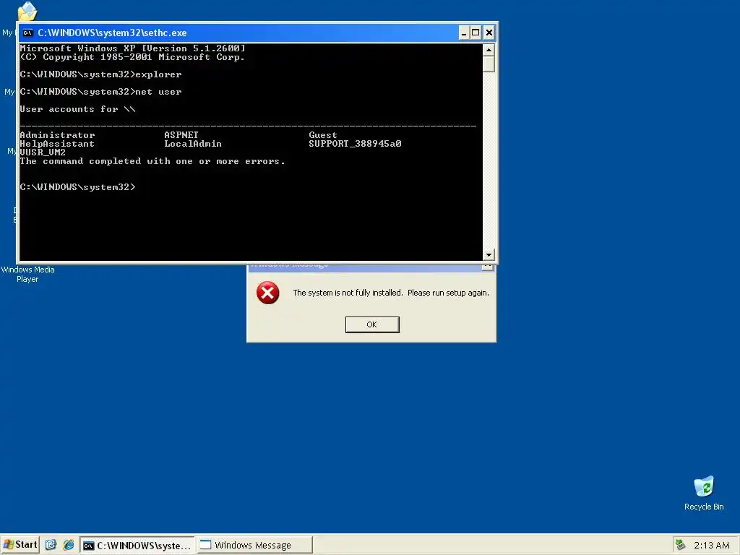Image resolution: width=740 pixels, height=555 pixels.
Task: Click the 'Guest' account name
Action: (x=323, y=135)
